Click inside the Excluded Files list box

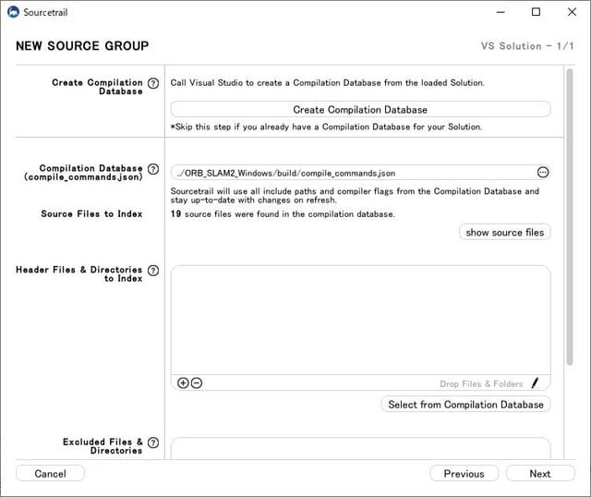[360, 449]
